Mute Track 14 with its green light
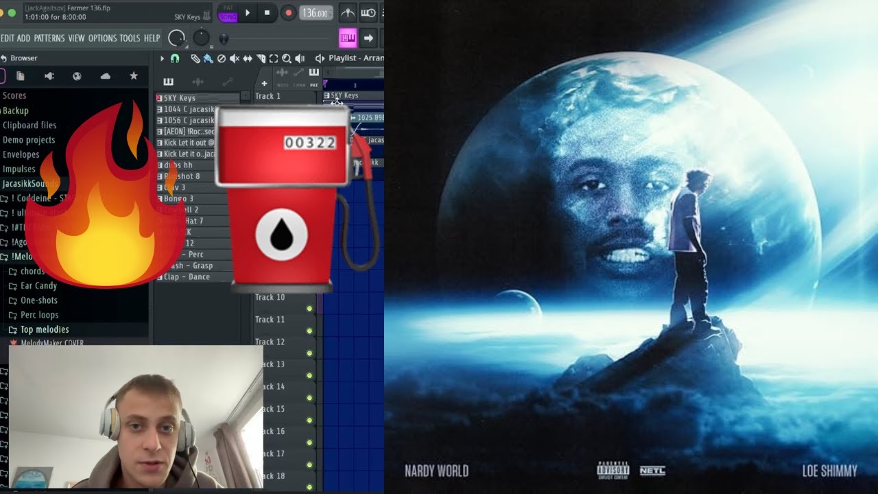878x494 pixels. (309, 398)
